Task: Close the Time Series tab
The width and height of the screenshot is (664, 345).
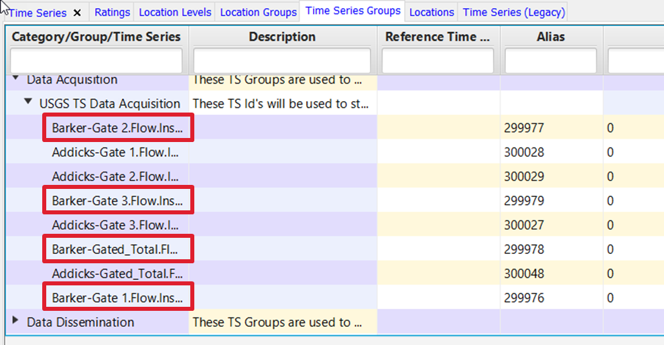Action: tap(77, 13)
